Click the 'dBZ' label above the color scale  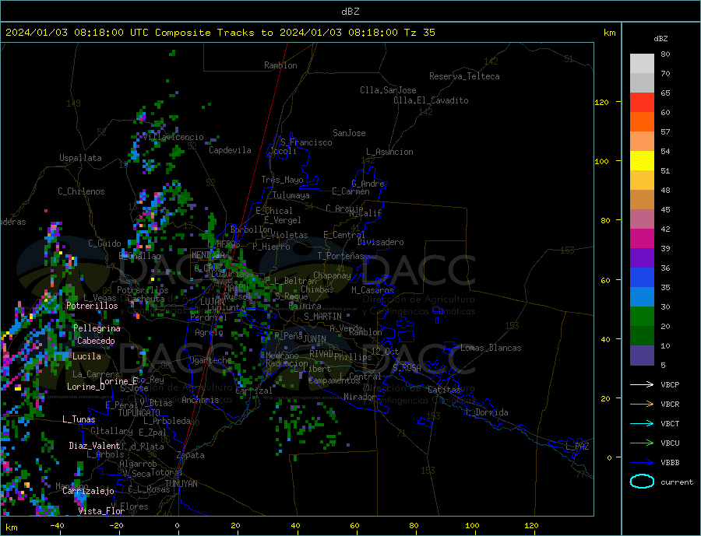[x=660, y=39]
